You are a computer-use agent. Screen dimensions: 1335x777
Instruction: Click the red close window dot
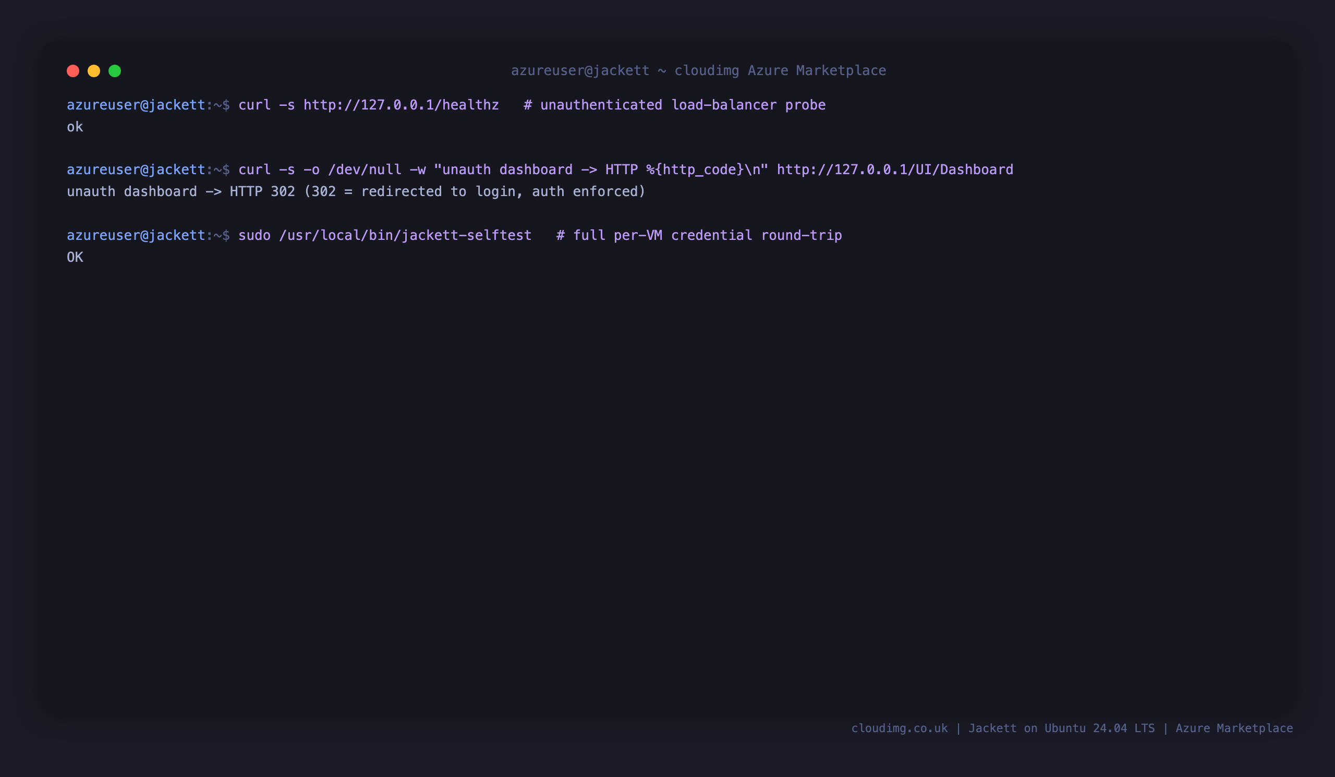pyautogui.click(x=73, y=71)
